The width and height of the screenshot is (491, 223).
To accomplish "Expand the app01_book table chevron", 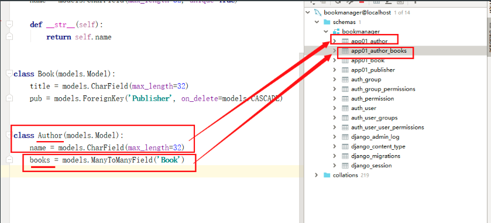I will click(x=335, y=60).
